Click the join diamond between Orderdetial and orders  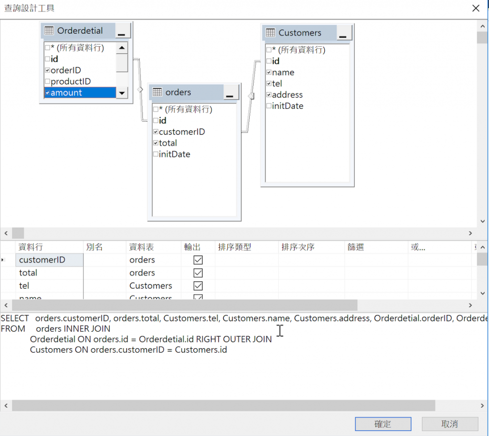[140, 90]
